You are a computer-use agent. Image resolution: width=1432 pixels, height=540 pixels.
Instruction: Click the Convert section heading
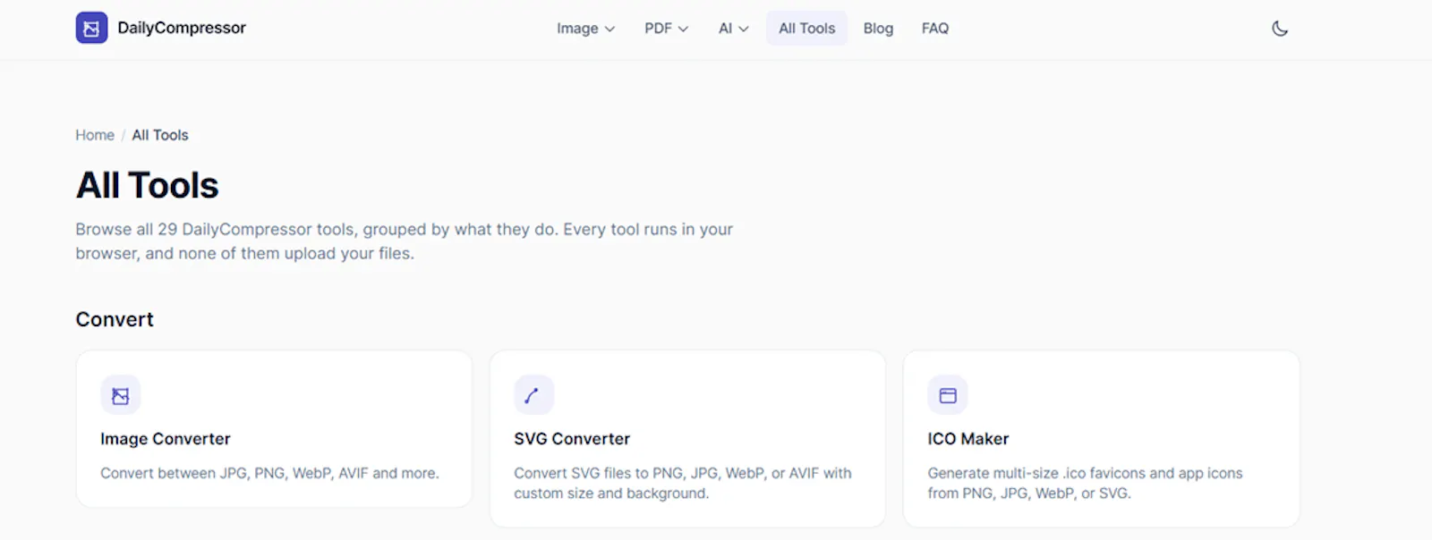pos(115,319)
